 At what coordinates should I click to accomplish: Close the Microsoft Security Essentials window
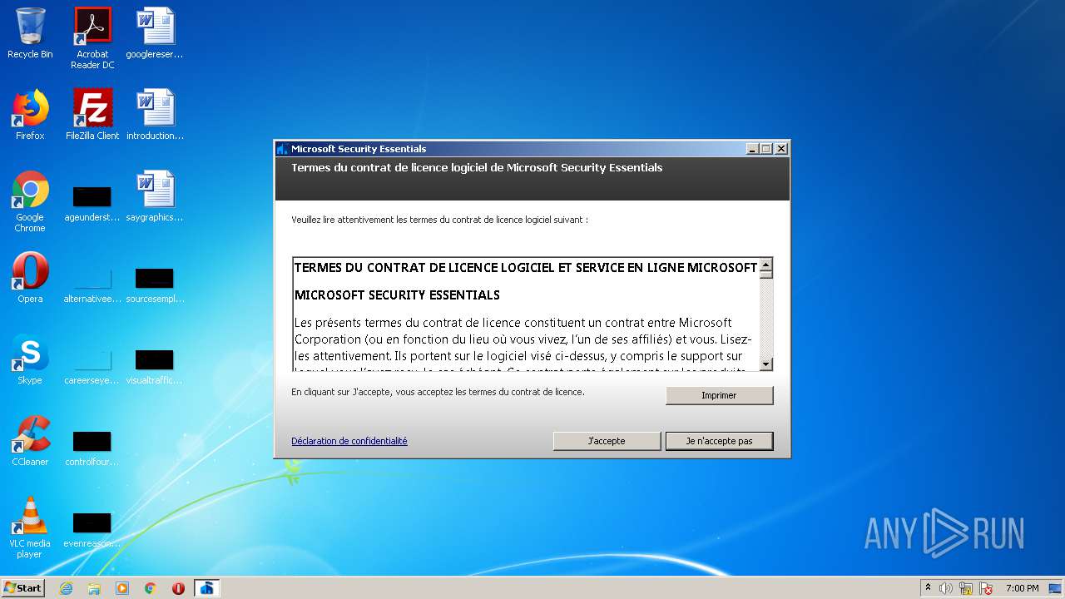point(780,149)
